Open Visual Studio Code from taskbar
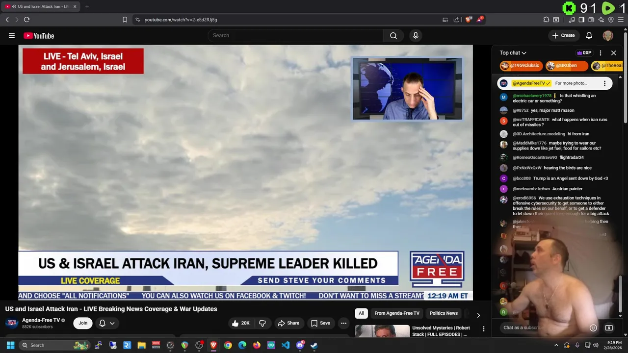The height and width of the screenshot is (353, 628). click(x=286, y=345)
